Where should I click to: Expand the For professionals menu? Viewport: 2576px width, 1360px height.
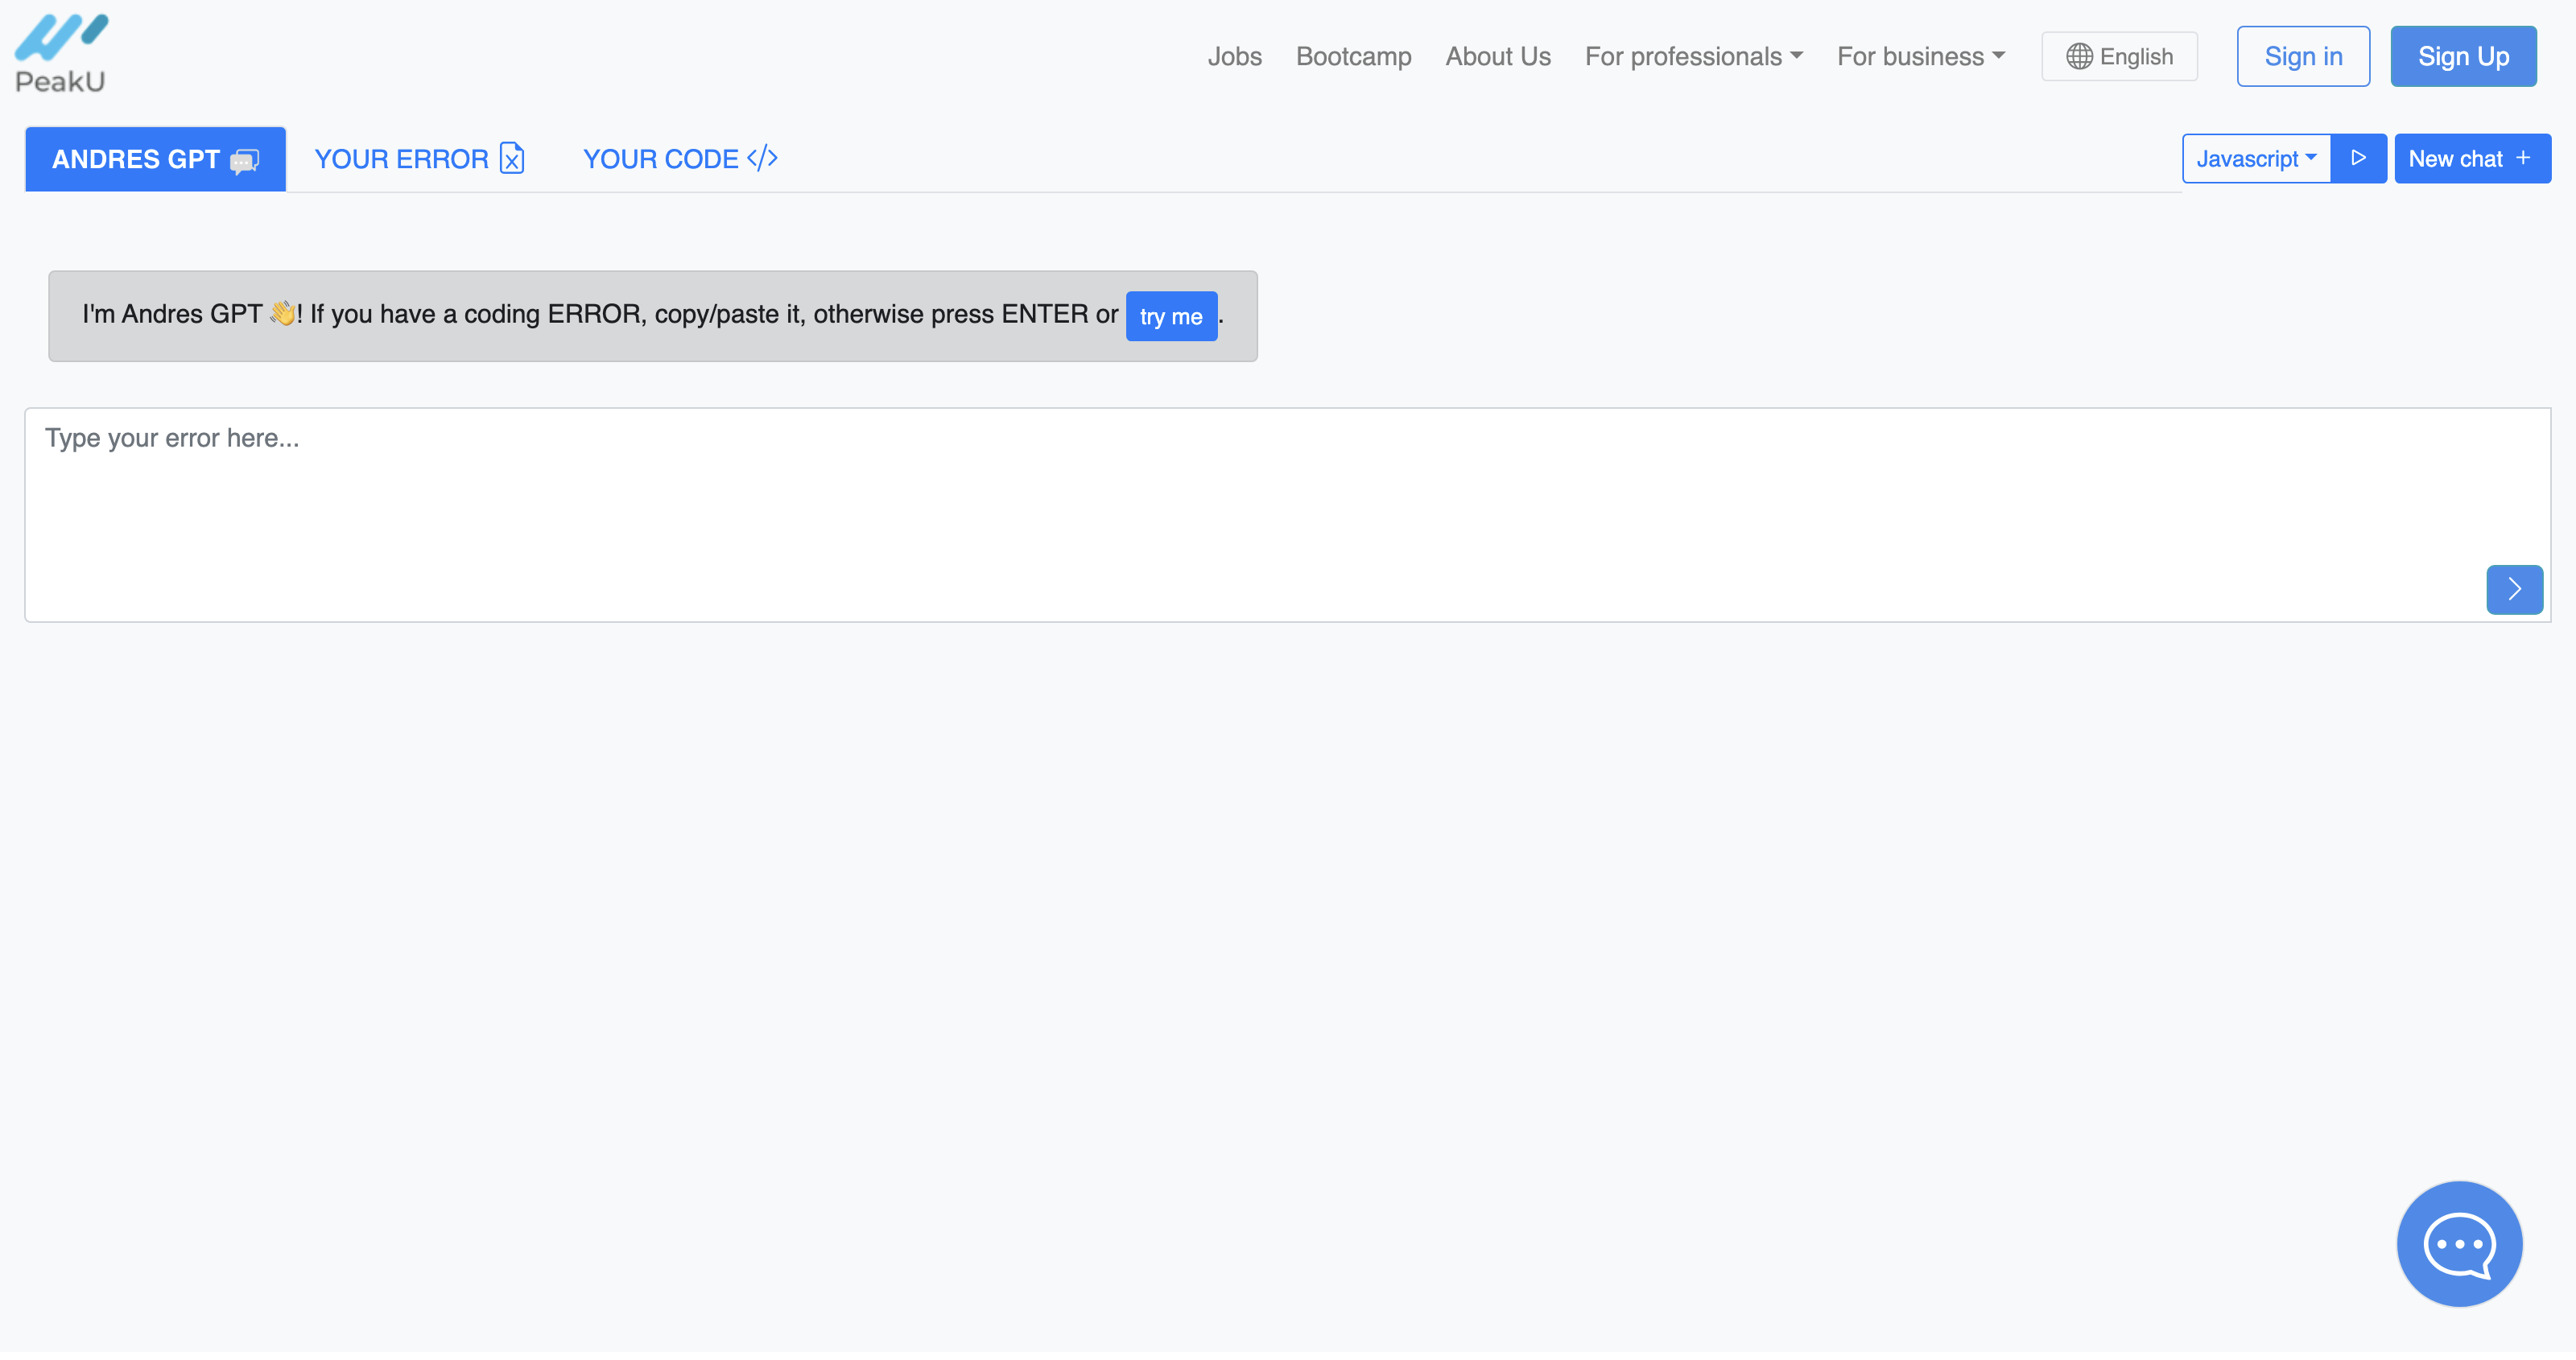coord(1694,56)
